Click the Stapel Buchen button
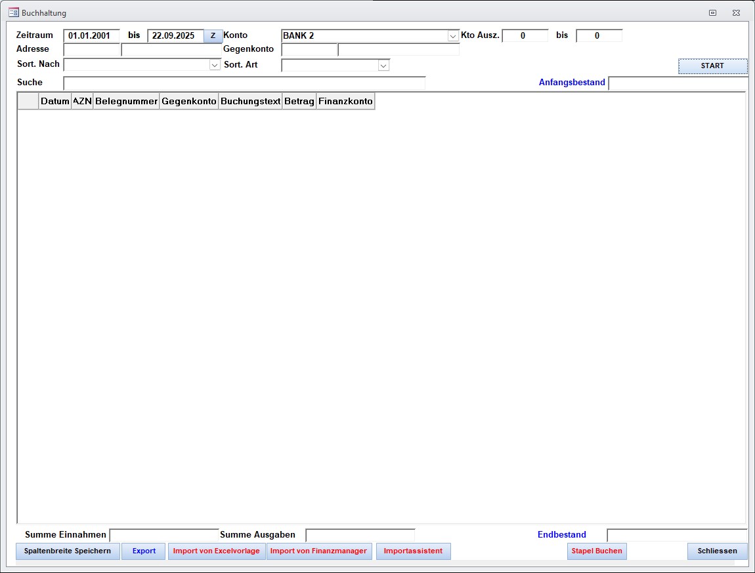The height and width of the screenshot is (573, 755). [597, 551]
